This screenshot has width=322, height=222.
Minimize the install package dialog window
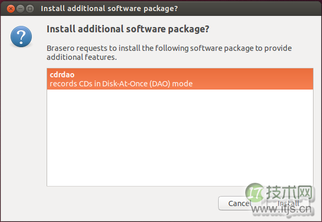coord(20,8)
